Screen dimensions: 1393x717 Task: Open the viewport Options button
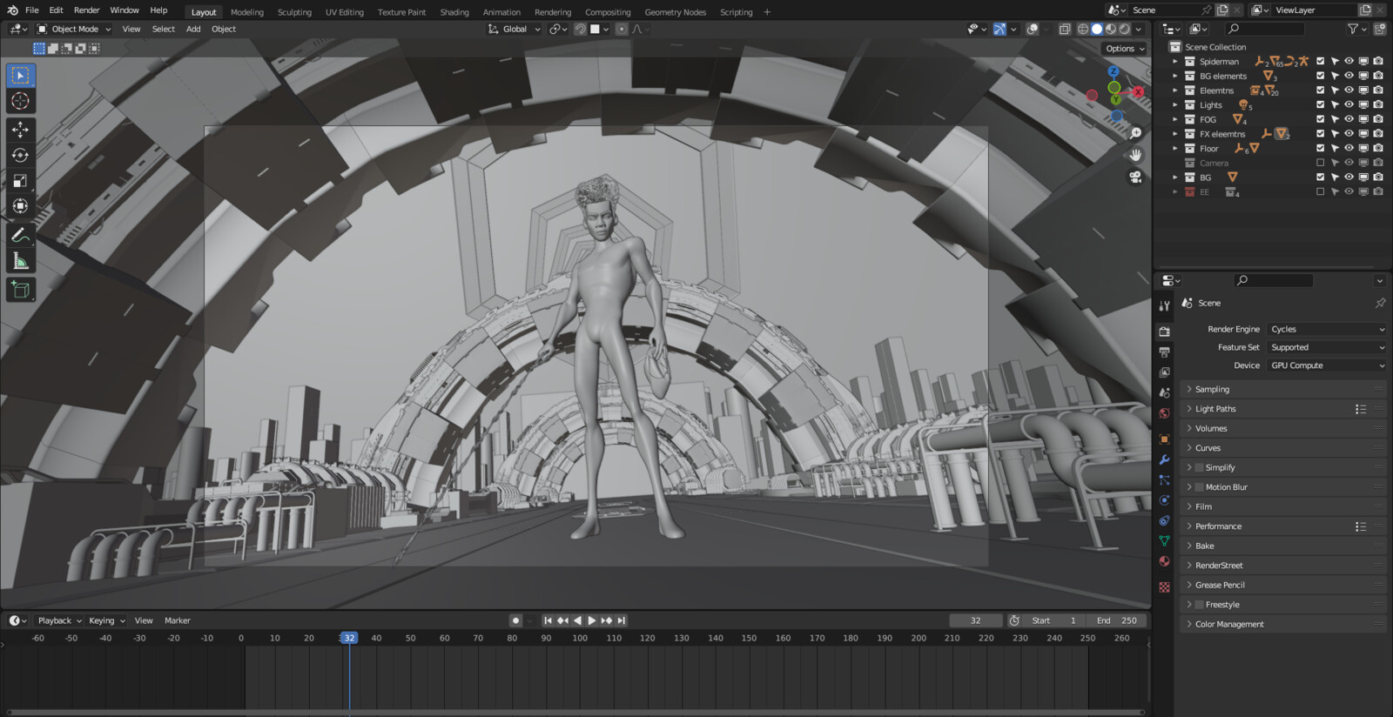point(1125,49)
